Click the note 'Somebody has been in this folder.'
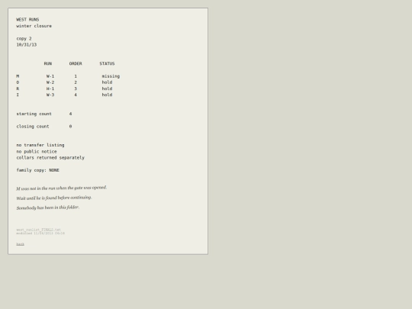This screenshot has height=309, width=412. [48, 208]
